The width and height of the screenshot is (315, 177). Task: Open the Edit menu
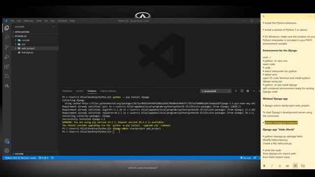[x=19, y=21]
